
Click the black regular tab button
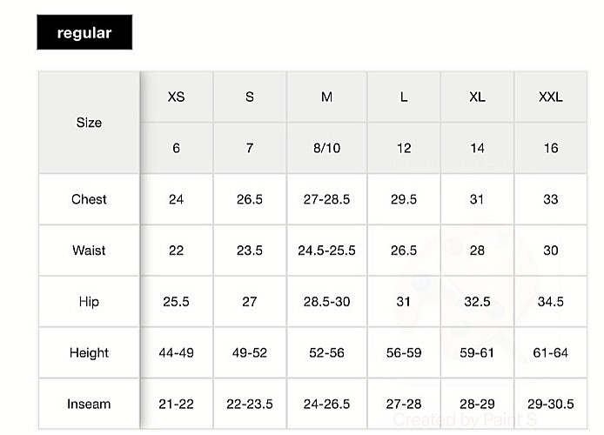[x=84, y=32]
